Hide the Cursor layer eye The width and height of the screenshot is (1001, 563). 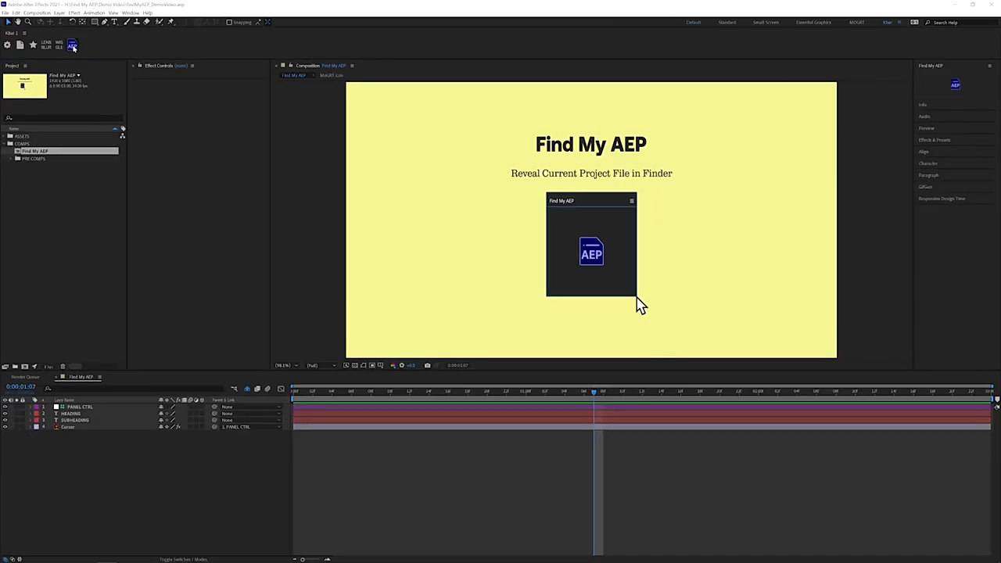pyautogui.click(x=5, y=427)
